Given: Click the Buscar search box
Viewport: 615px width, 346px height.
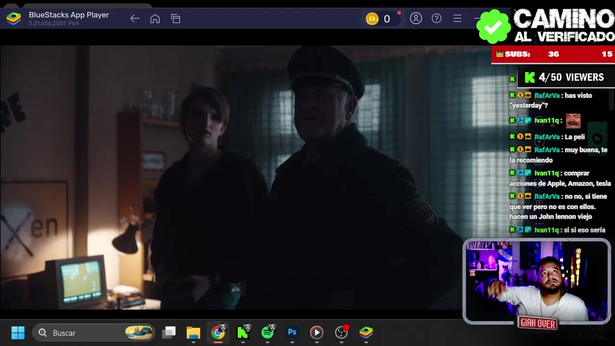Looking at the screenshot, I should pos(94,333).
